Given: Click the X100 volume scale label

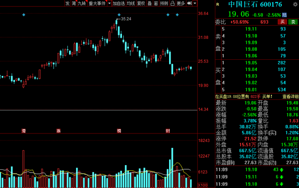Looking at the screenshot, I should coord(203,185).
